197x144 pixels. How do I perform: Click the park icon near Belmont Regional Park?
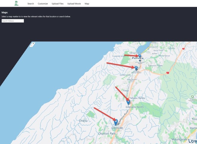193,97
